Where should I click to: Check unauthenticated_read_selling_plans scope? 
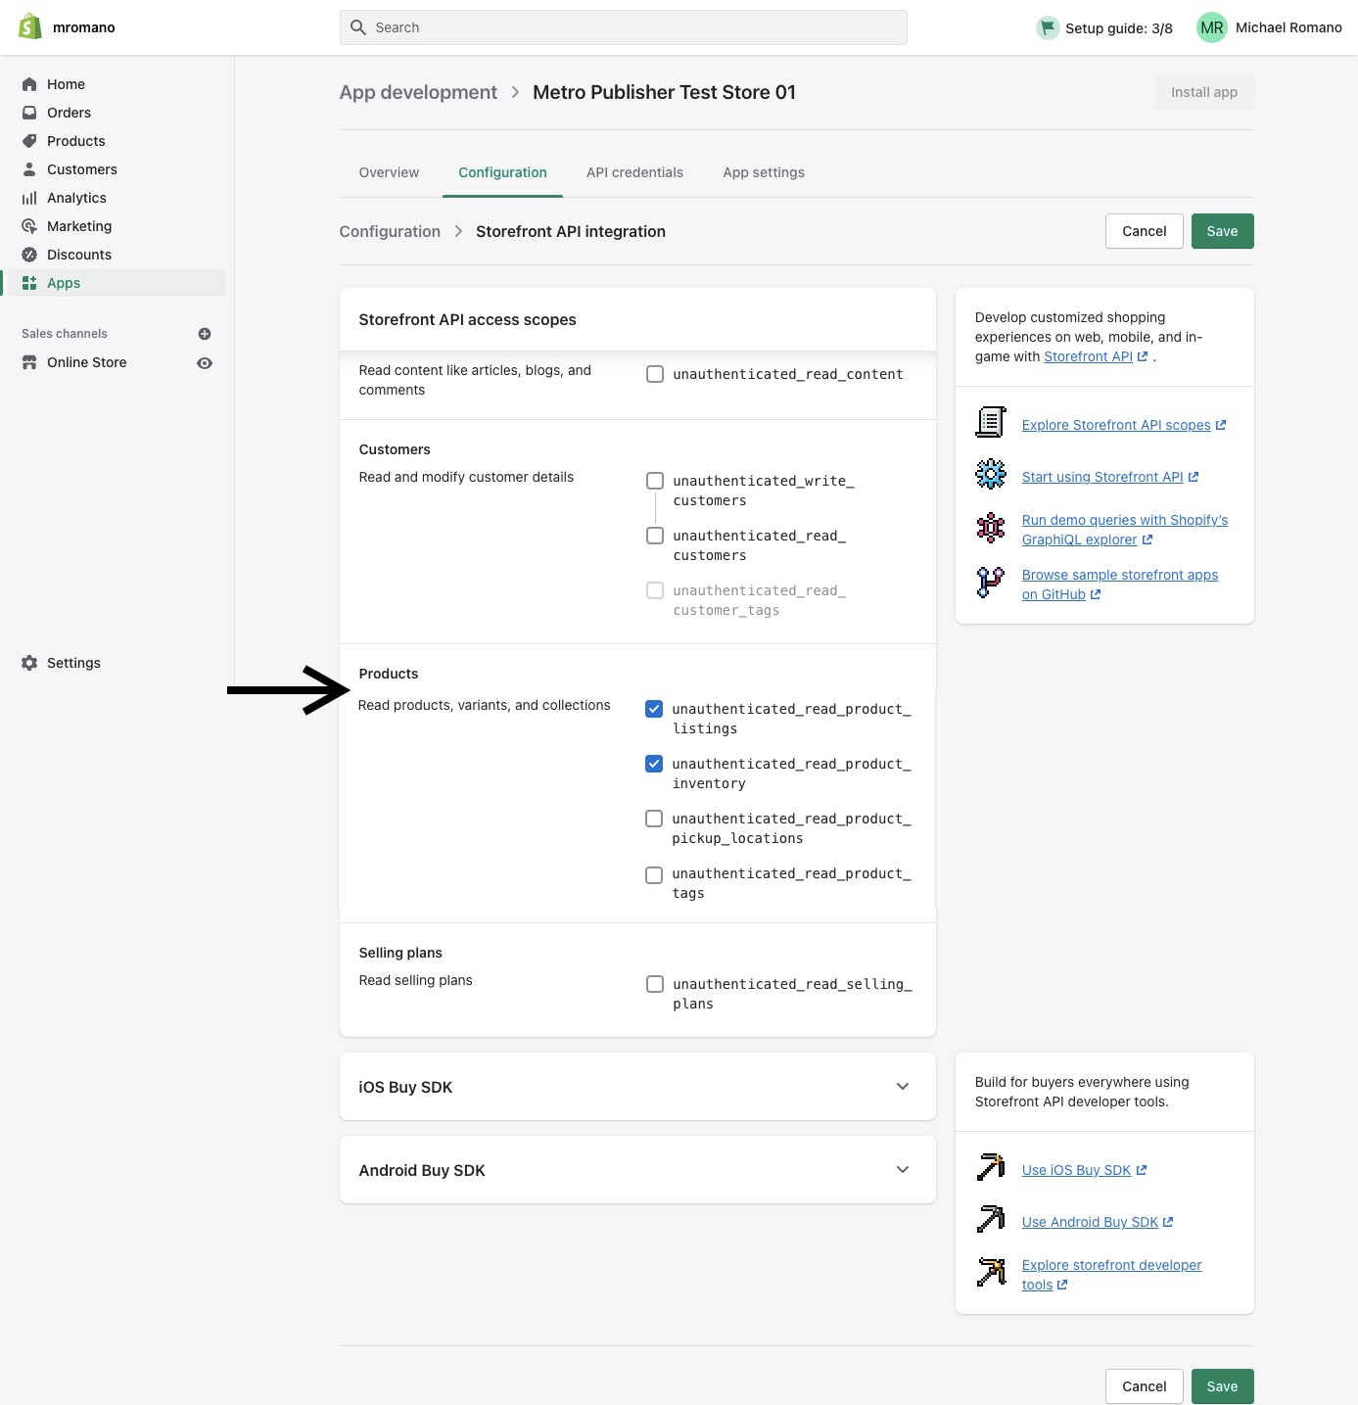(655, 984)
